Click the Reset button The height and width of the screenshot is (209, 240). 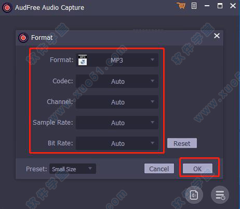coord(182,143)
